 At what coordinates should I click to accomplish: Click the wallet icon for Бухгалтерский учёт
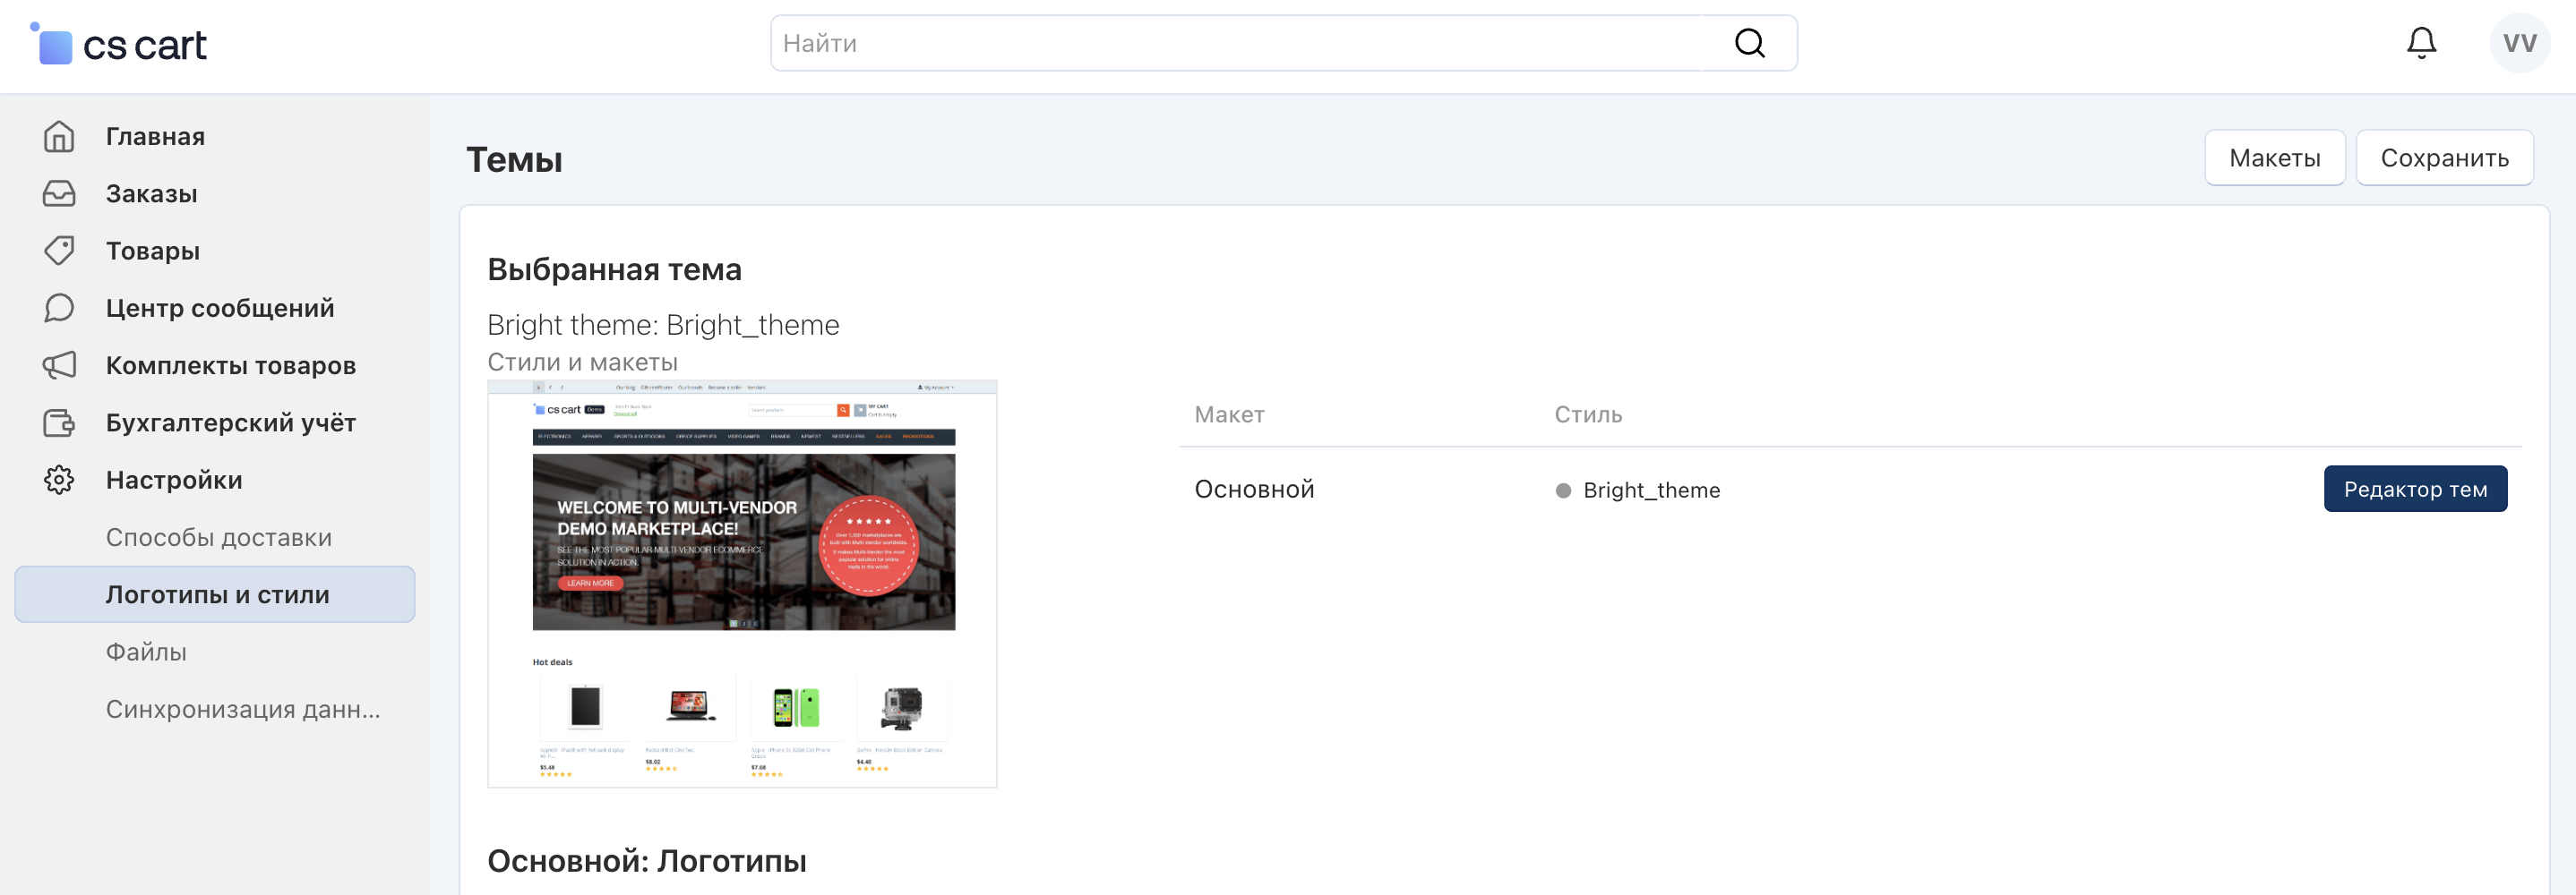click(59, 422)
